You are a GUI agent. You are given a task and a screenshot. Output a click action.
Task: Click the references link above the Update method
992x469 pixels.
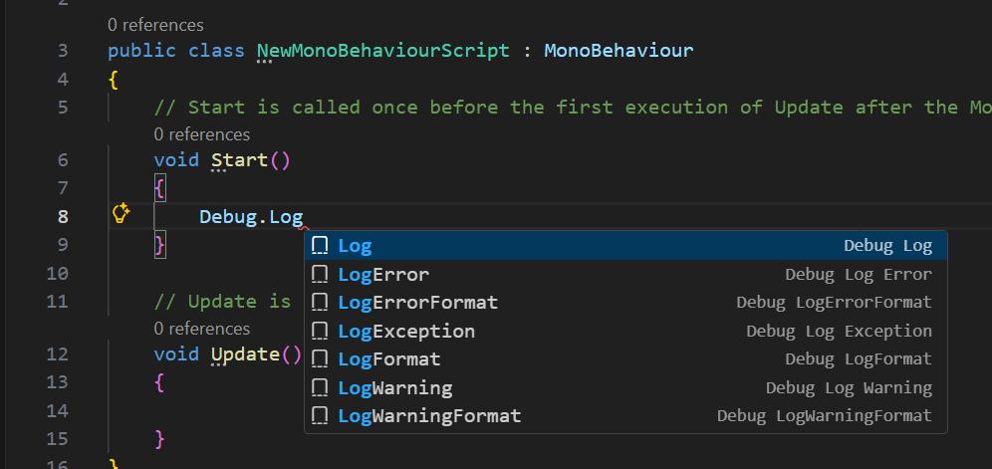coord(202,329)
